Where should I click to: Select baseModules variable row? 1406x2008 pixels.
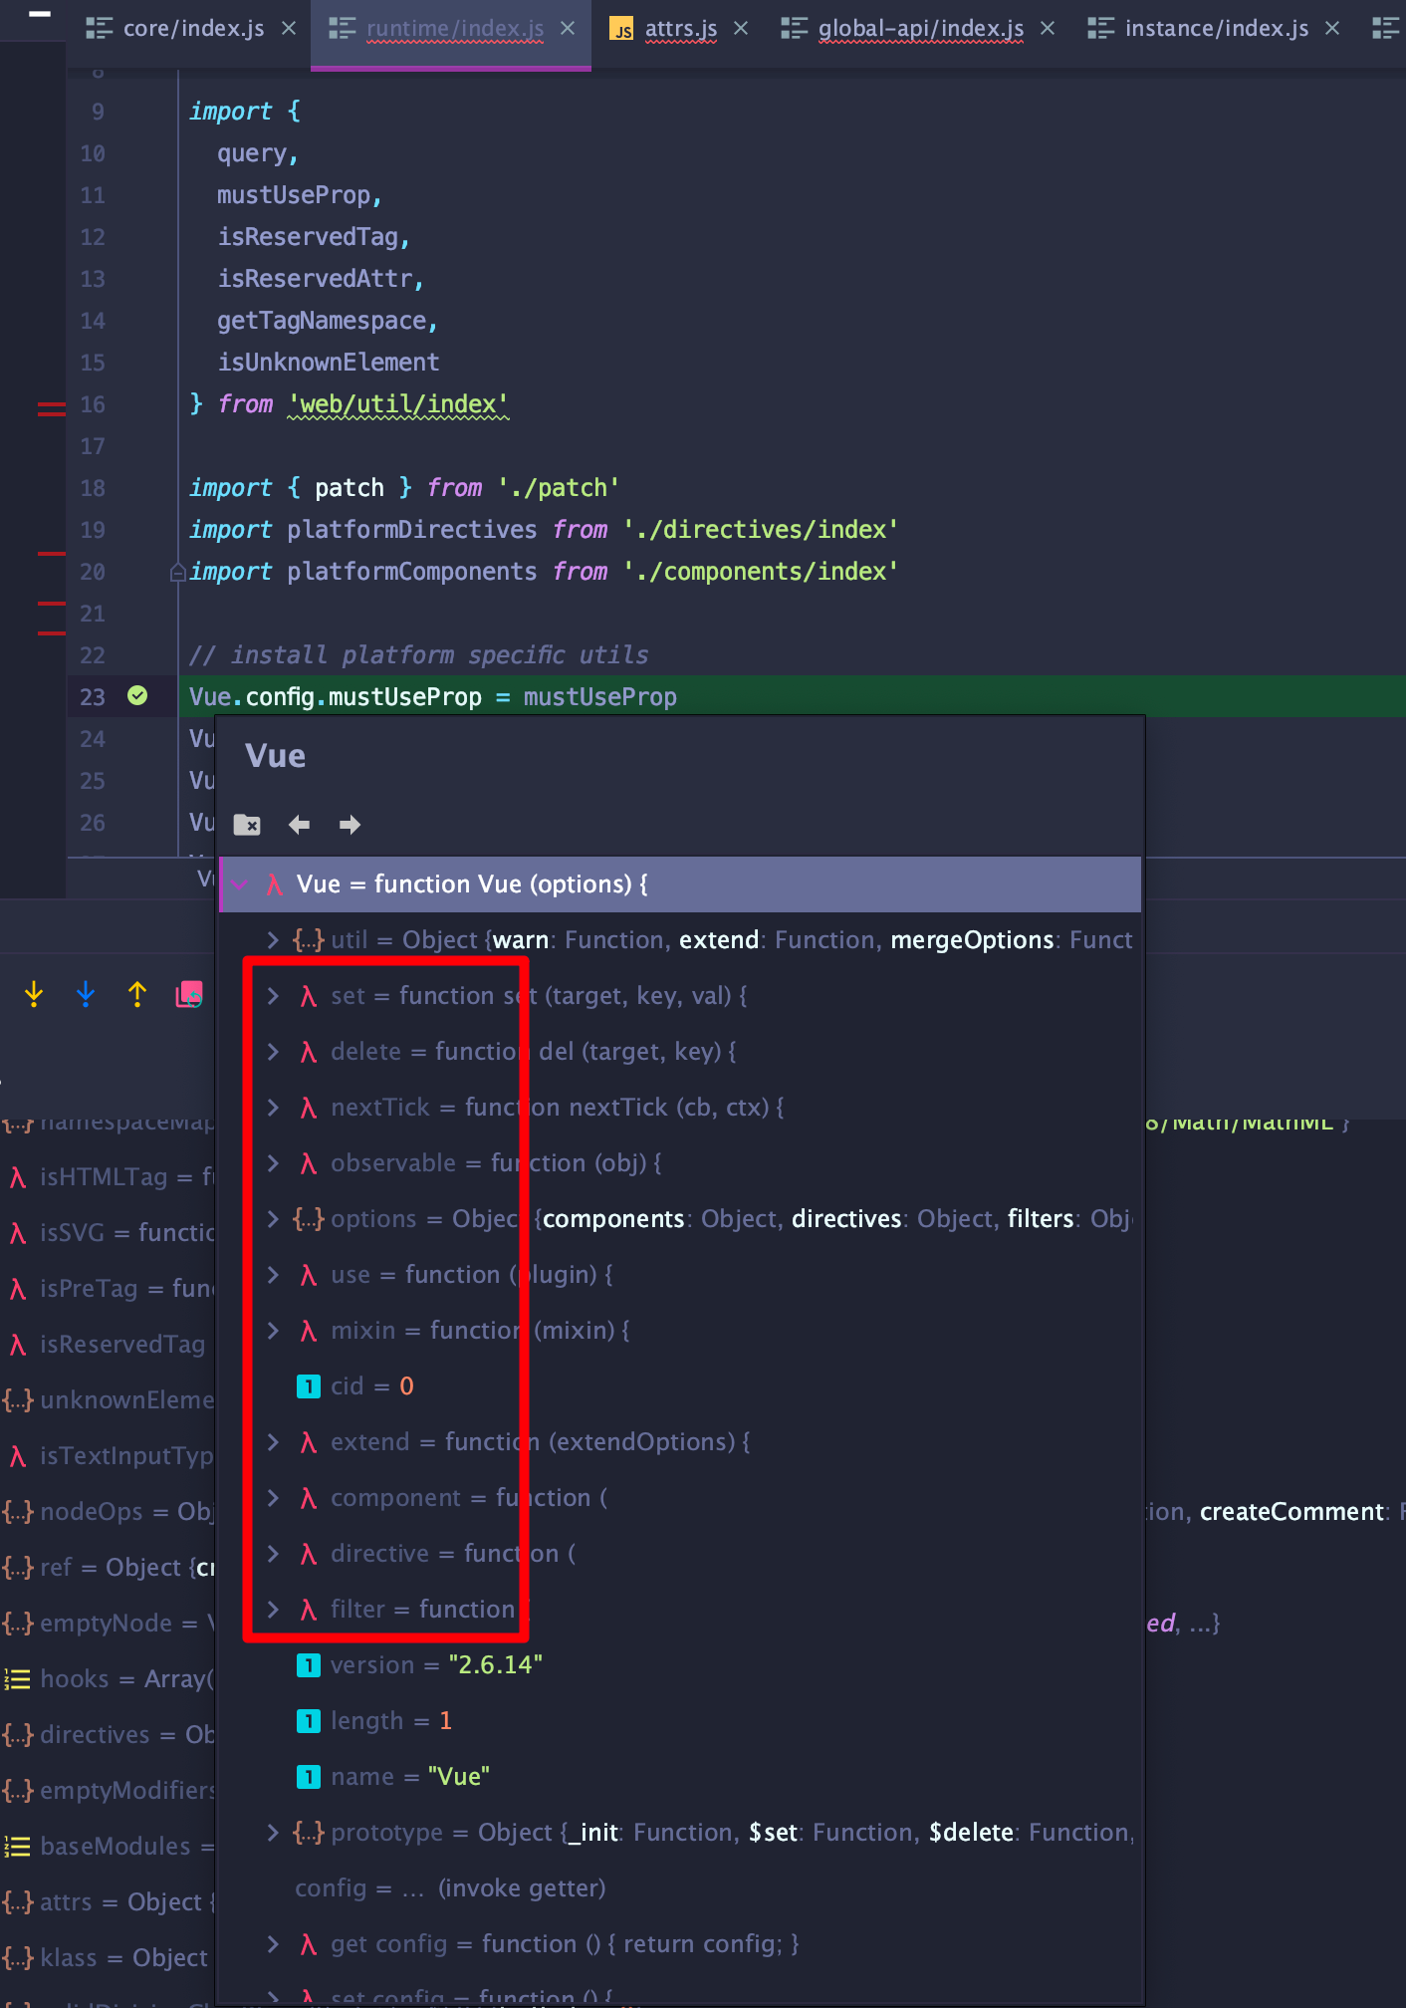click(108, 1847)
